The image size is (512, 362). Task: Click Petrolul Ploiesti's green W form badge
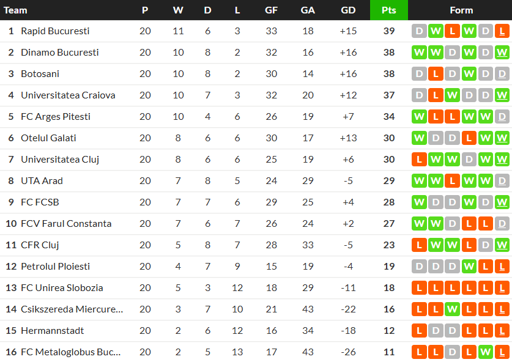469,267
